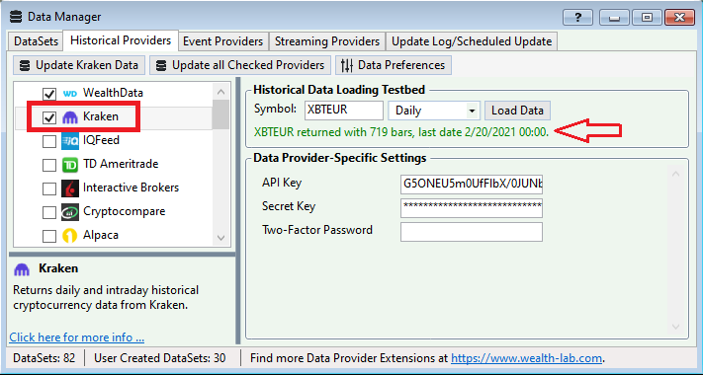Open Data Preferences
Viewport: 703px width, 375px height.
point(394,65)
